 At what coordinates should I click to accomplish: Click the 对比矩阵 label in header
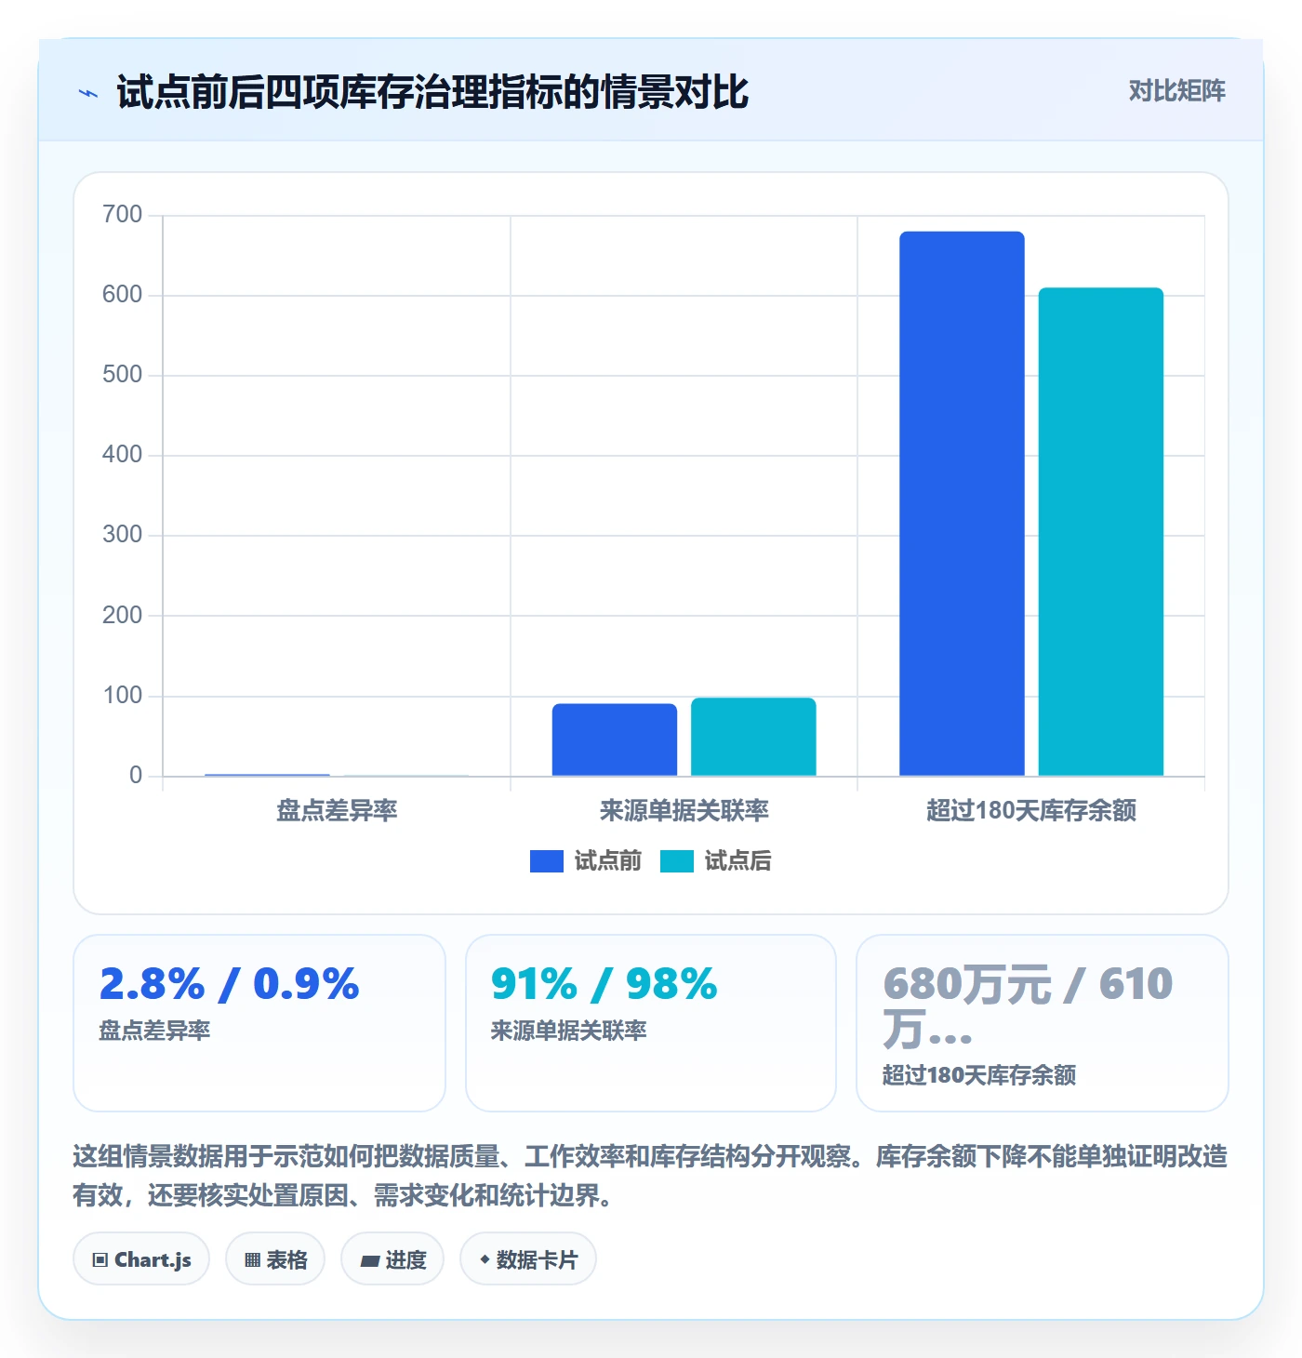pyautogui.click(x=1176, y=90)
